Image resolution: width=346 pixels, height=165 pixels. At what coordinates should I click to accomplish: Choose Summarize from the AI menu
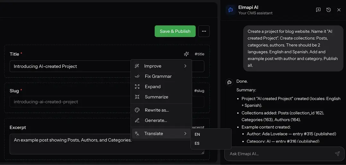161,97
